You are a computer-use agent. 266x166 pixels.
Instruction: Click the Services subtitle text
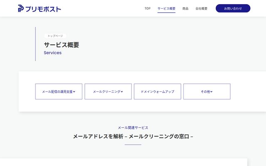point(53,53)
